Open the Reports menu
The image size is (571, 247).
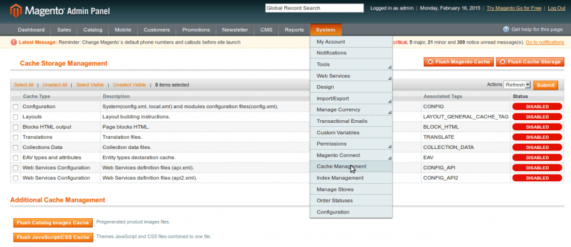(294, 30)
